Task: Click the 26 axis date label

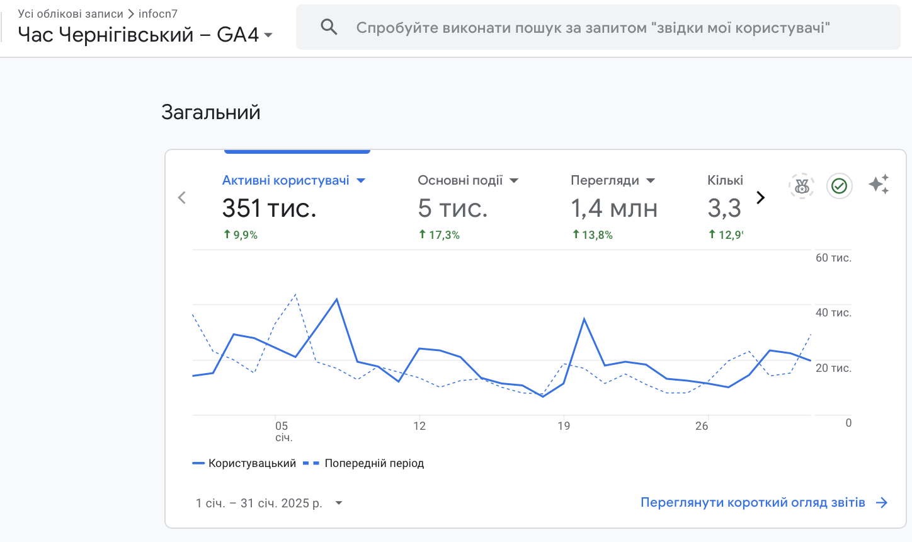Action: pos(702,426)
